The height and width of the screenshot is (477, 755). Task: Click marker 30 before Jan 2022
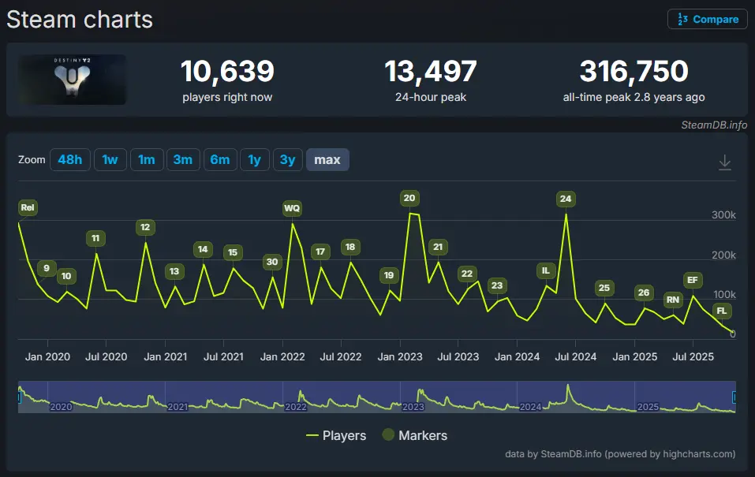[272, 262]
